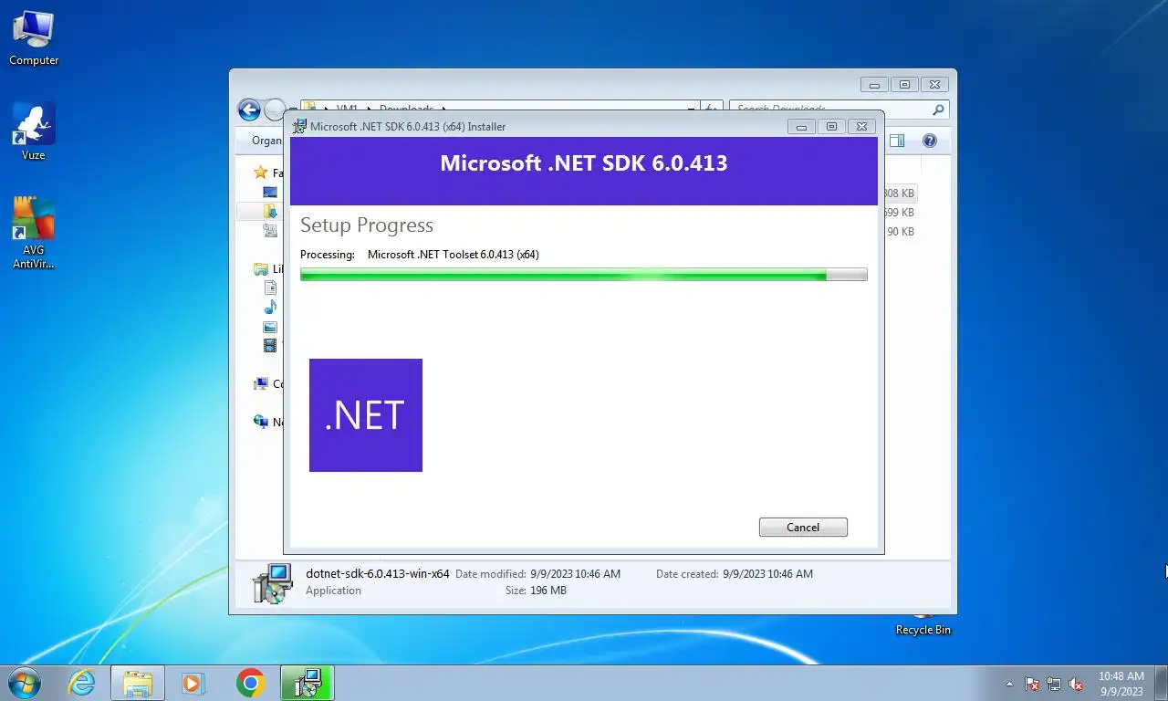Select the Libraries icon in Explorer sidebar

pyautogui.click(x=261, y=269)
